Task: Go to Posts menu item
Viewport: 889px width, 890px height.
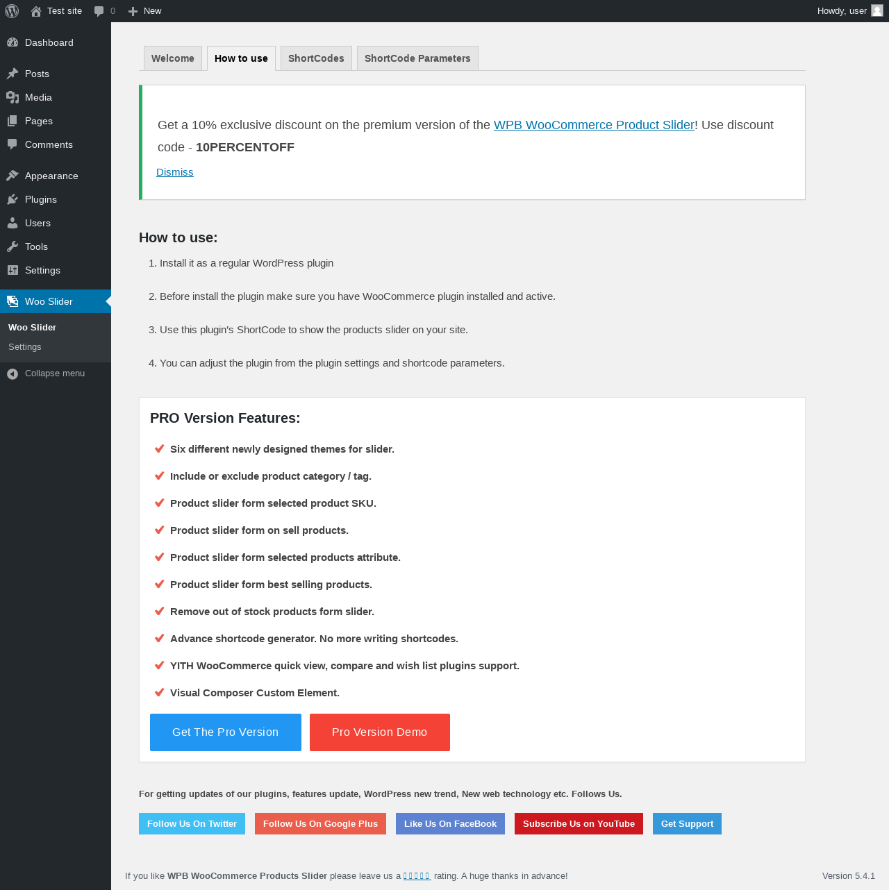Action: click(56, 74)
